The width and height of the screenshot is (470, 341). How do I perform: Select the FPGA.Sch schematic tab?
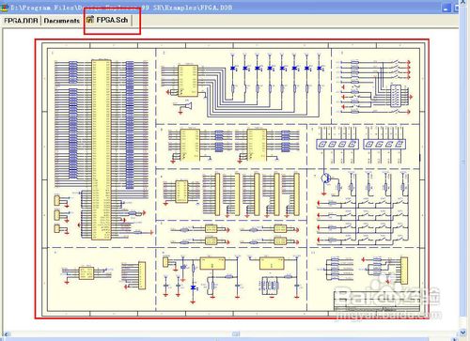point(108,20)
